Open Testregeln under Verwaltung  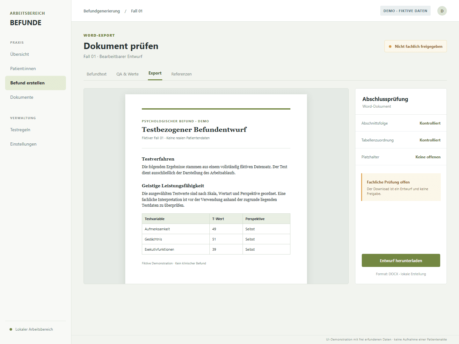pos(35,130)
